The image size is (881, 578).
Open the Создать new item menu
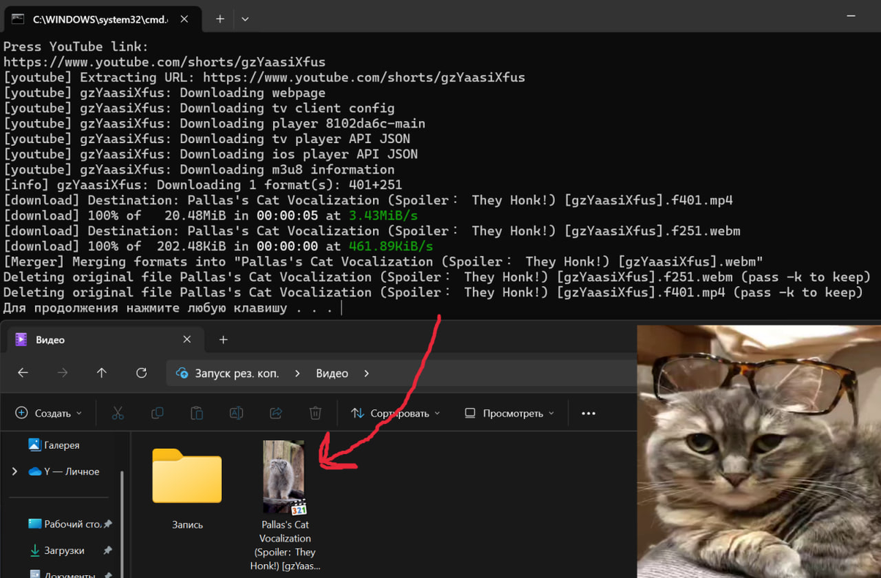[48, 413]
